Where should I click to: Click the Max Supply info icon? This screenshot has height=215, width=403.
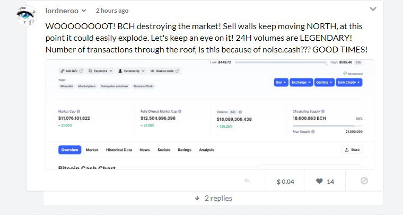pos(313,132)
